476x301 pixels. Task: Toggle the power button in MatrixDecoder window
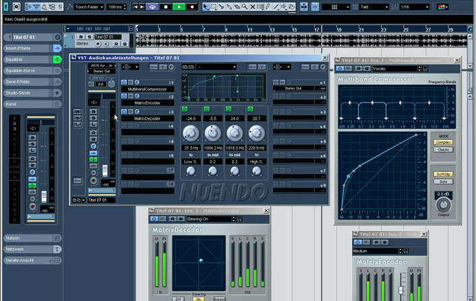[154, 219]
